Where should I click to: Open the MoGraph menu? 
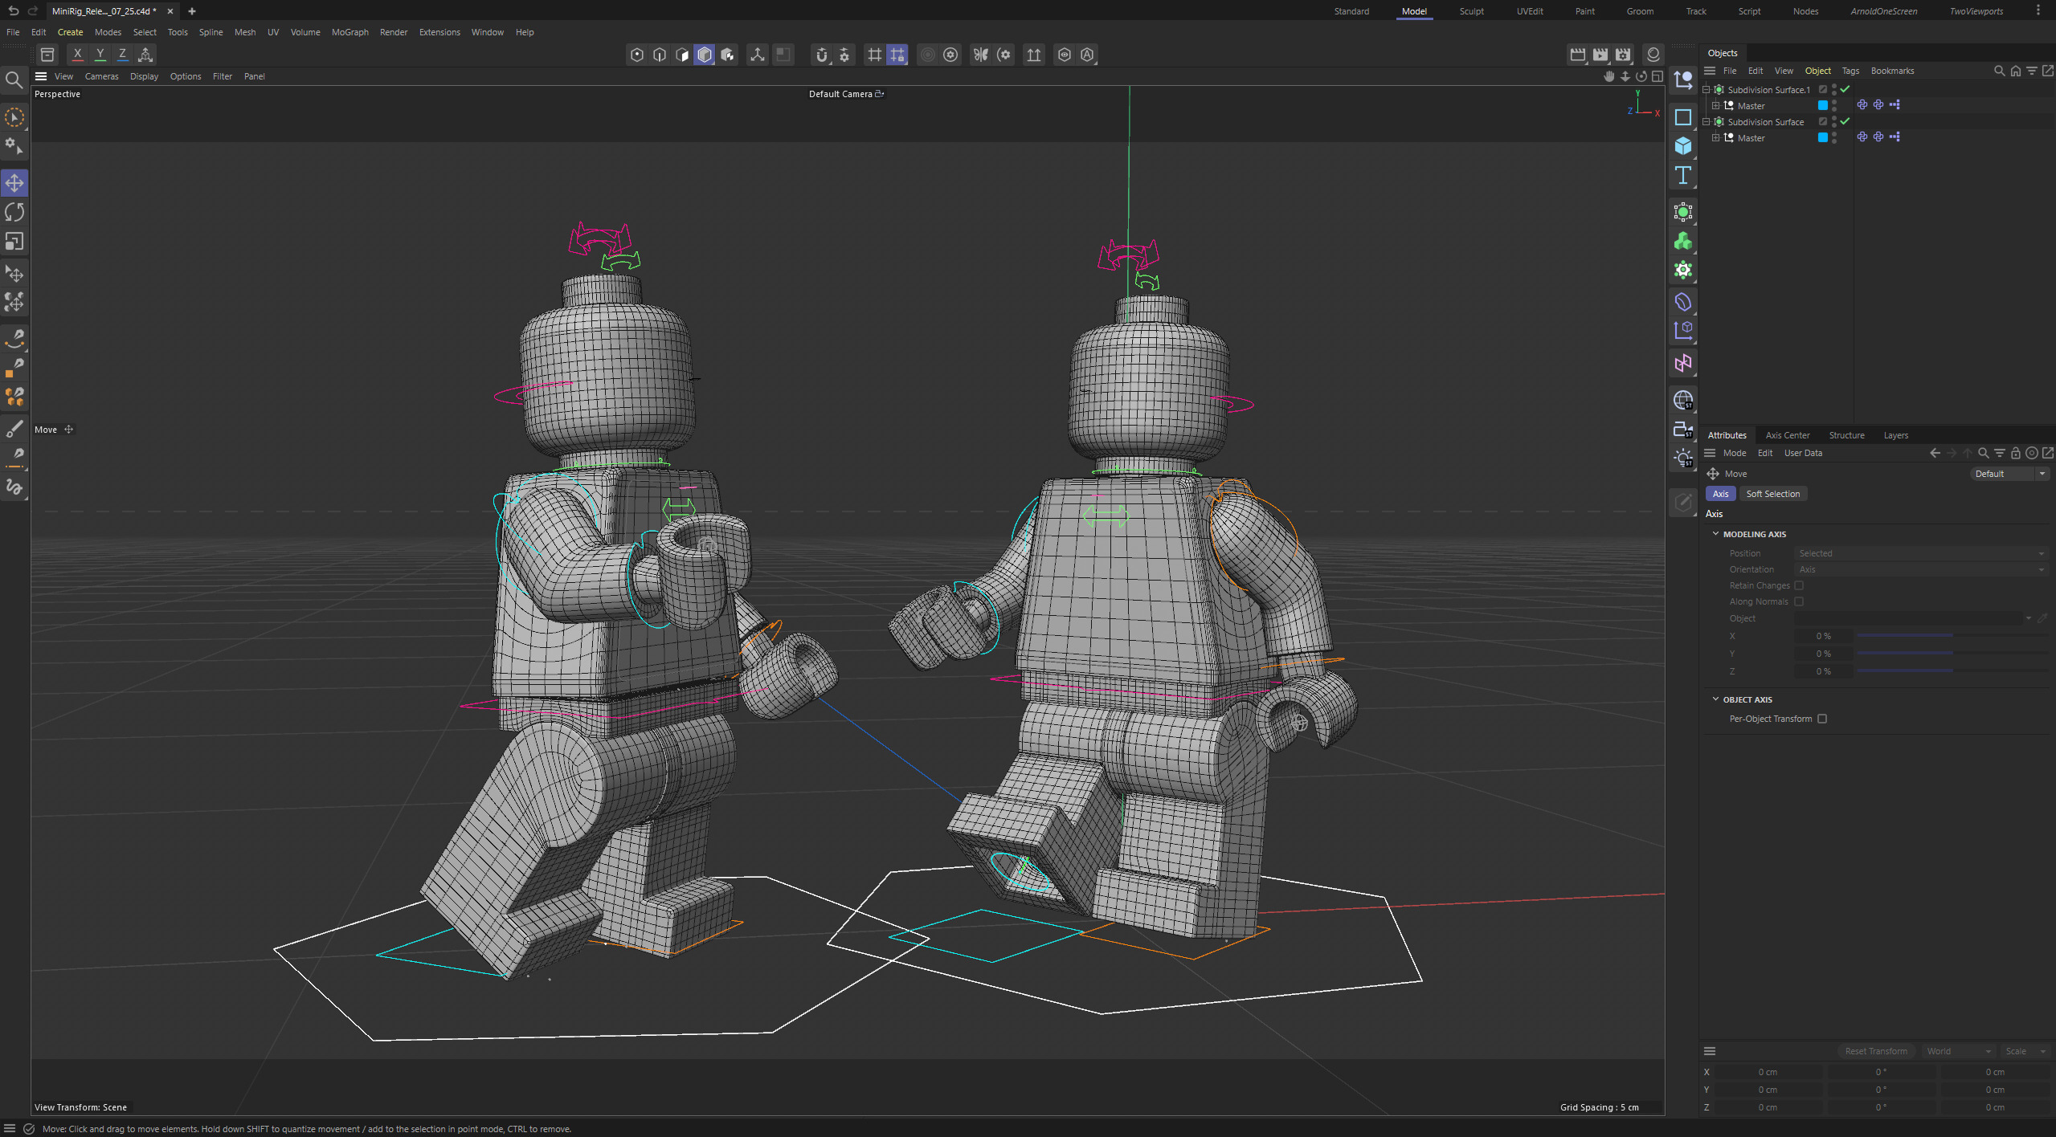(349, 32)
